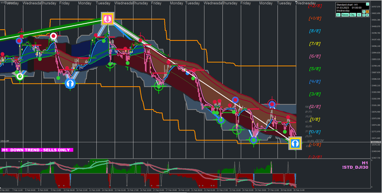Click price 34400.070 on the price scale

coord(375,26)
